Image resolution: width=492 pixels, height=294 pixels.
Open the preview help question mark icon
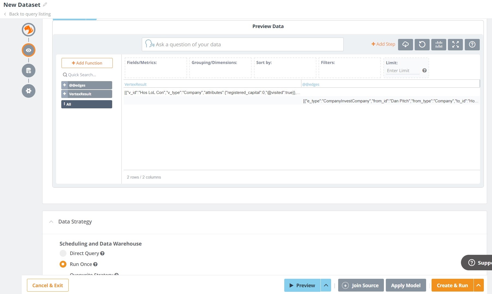click(x=472, y=44)
